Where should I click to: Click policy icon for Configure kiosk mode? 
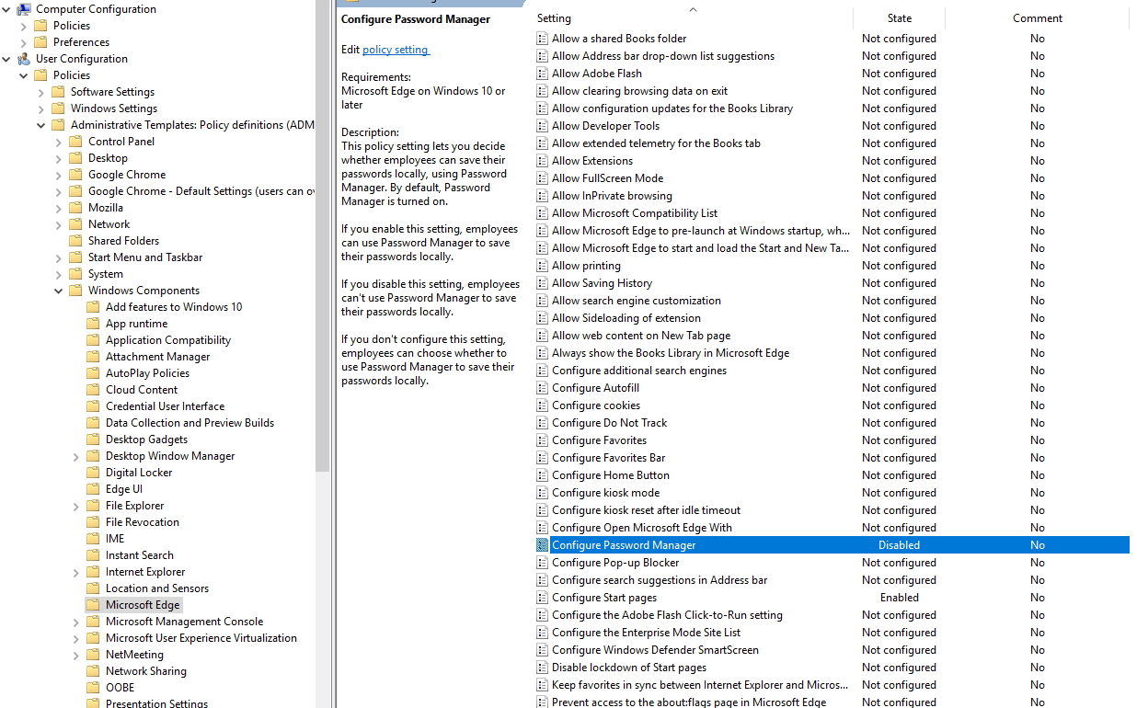click(x=542, y=493)
